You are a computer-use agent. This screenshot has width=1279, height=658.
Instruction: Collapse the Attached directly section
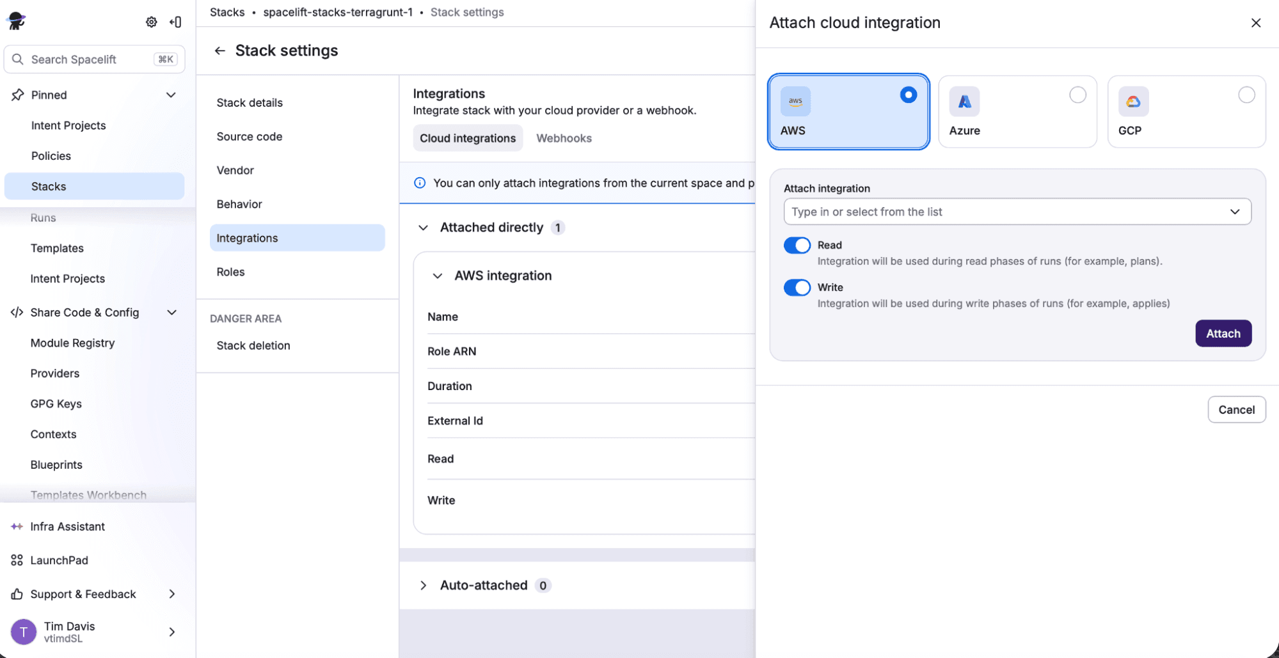pyautogui.click(x=423, y=228)
